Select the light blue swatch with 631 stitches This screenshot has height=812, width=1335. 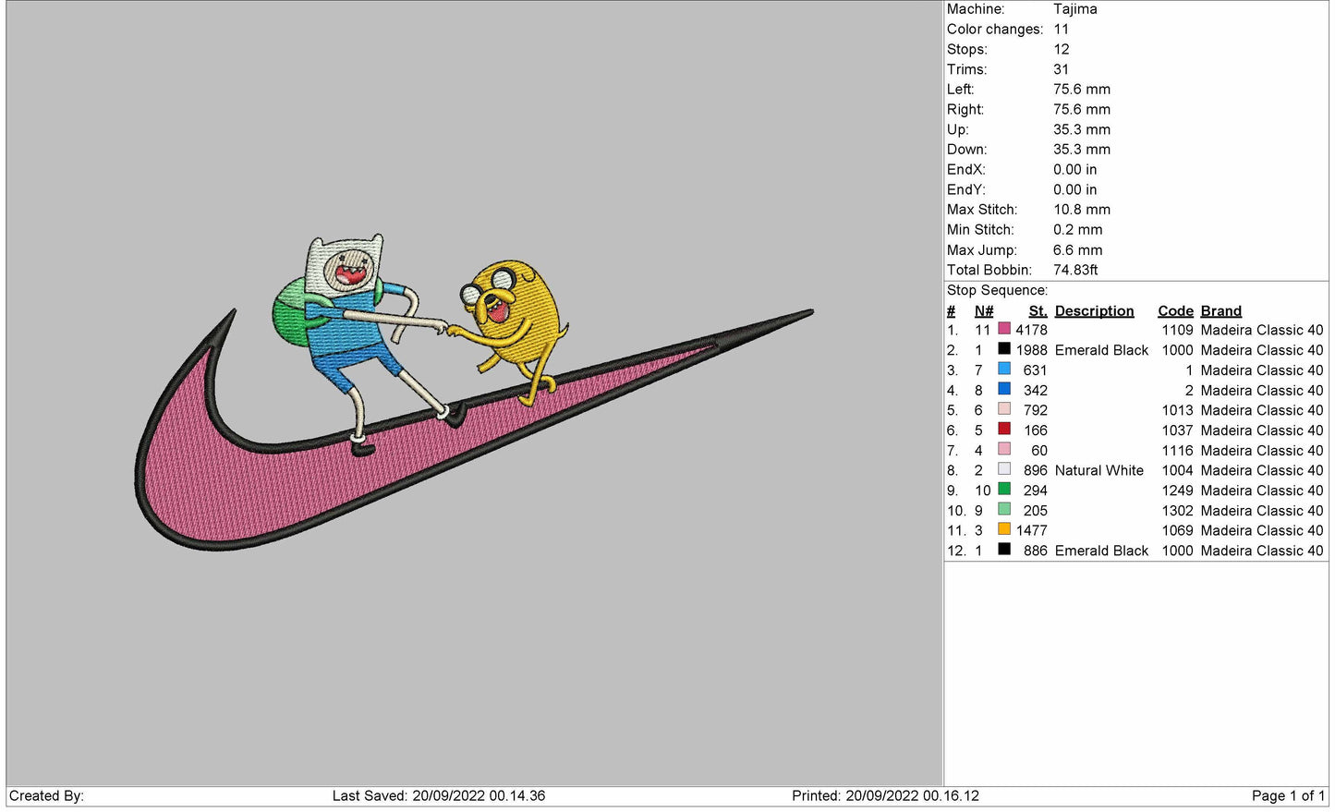tap(1003, 370)
